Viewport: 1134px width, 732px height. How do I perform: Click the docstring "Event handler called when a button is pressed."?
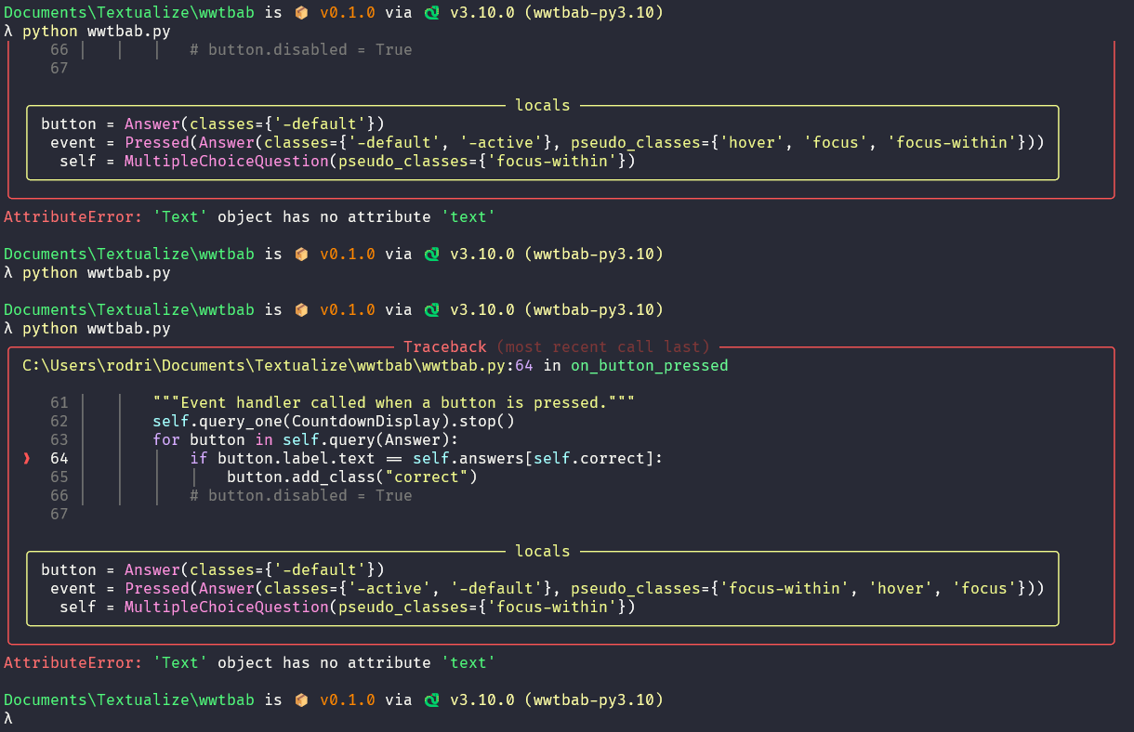tap(393, 402)
